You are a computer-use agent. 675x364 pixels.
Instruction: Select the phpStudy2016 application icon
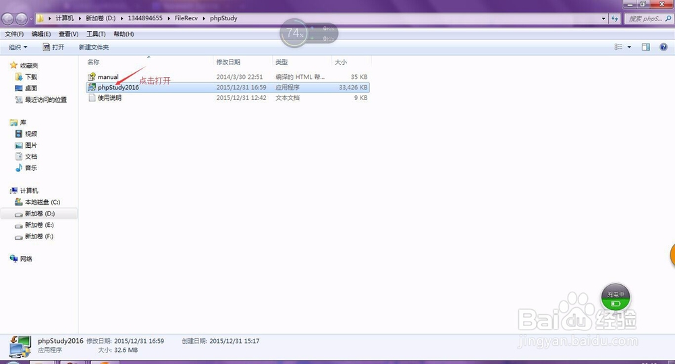tap(91, 87)
